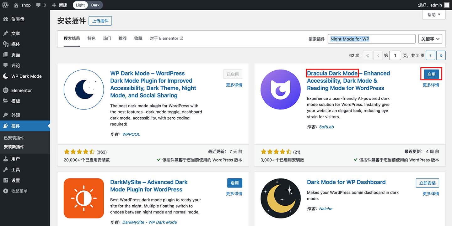Collapse sidebar with 收起菜单
Screen dimensions: 452x226
25,191
